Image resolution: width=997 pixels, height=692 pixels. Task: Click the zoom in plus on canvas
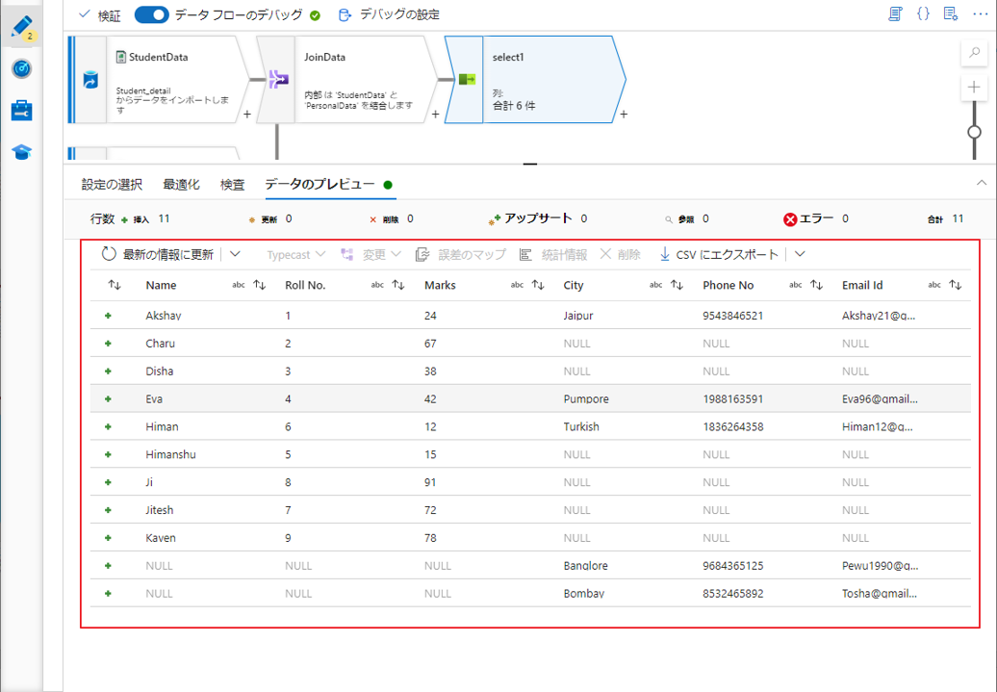click(974, 89)
